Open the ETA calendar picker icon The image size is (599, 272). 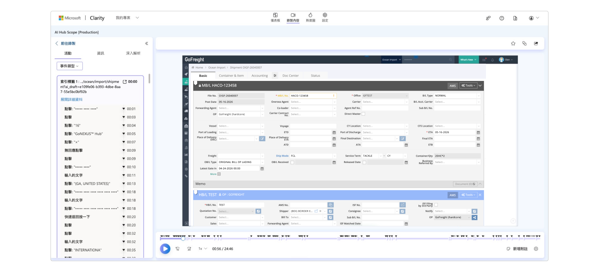pyautogui.click(x=478, y=133)
